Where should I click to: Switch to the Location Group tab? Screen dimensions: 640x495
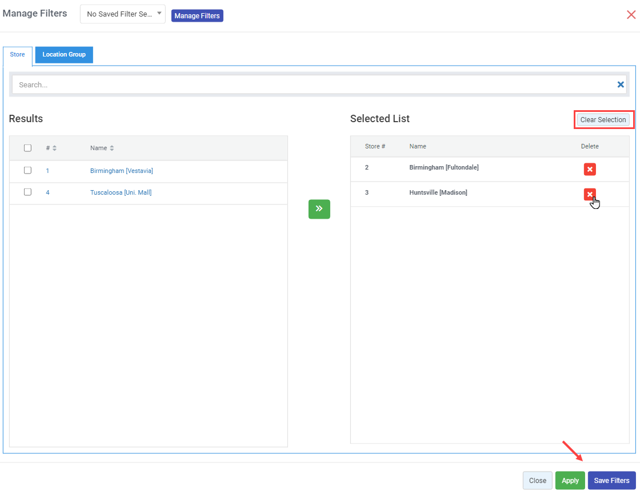64,55
